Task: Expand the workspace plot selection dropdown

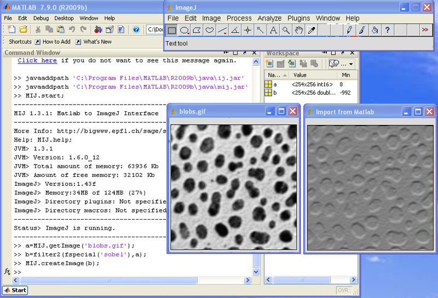Action: [x=351, y=64]
